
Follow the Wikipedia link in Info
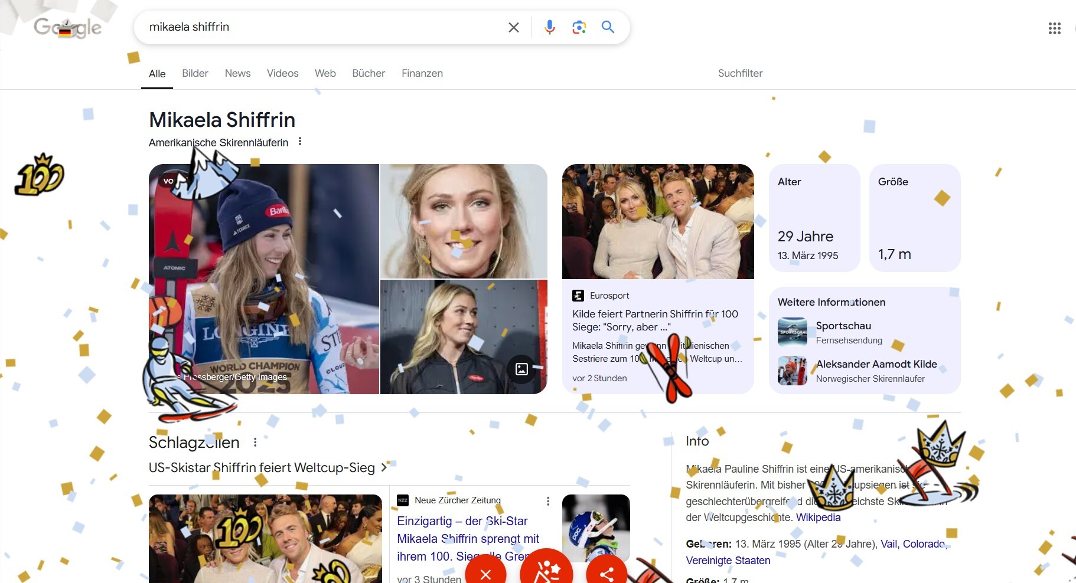(x=818, y=518)
